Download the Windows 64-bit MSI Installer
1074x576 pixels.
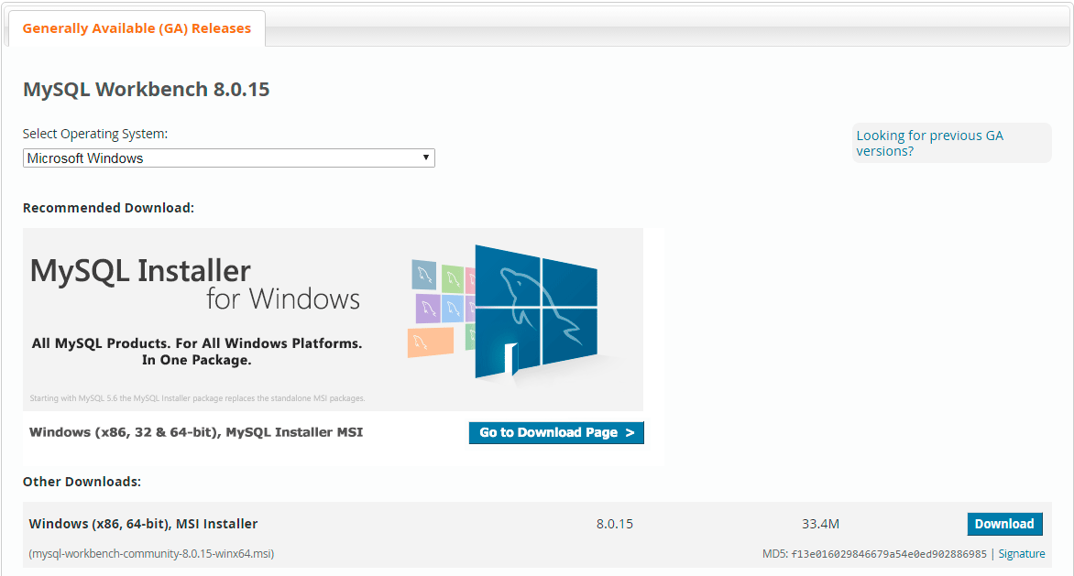[x=1004, y=524]
